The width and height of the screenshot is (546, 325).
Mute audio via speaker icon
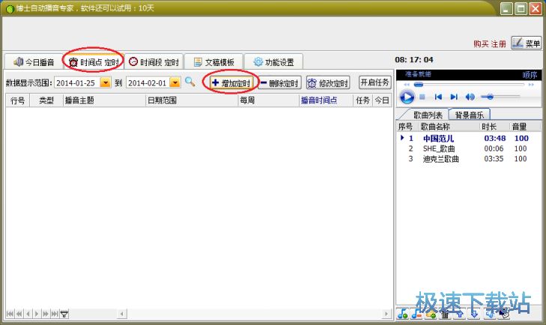pyautogui.click(x=470, y=97)
